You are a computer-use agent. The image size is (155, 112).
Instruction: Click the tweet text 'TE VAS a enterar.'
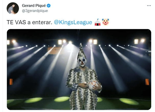(x=29, y=22)
